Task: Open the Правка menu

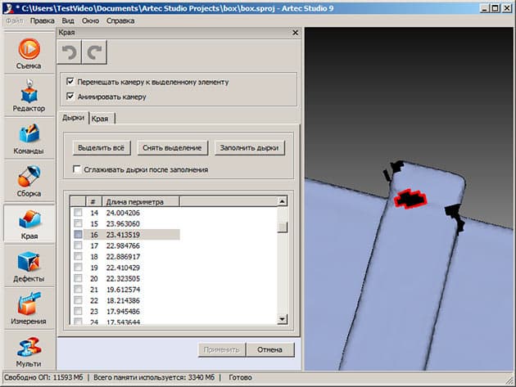Action: (42, 20)
